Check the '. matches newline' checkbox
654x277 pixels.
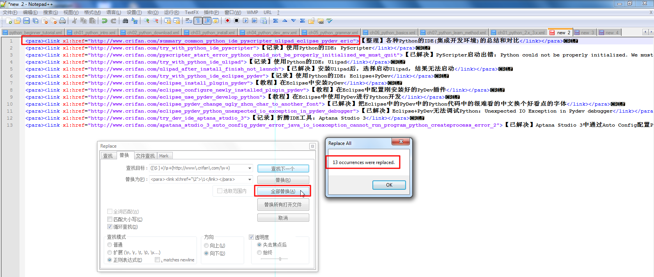coord(157,260)
